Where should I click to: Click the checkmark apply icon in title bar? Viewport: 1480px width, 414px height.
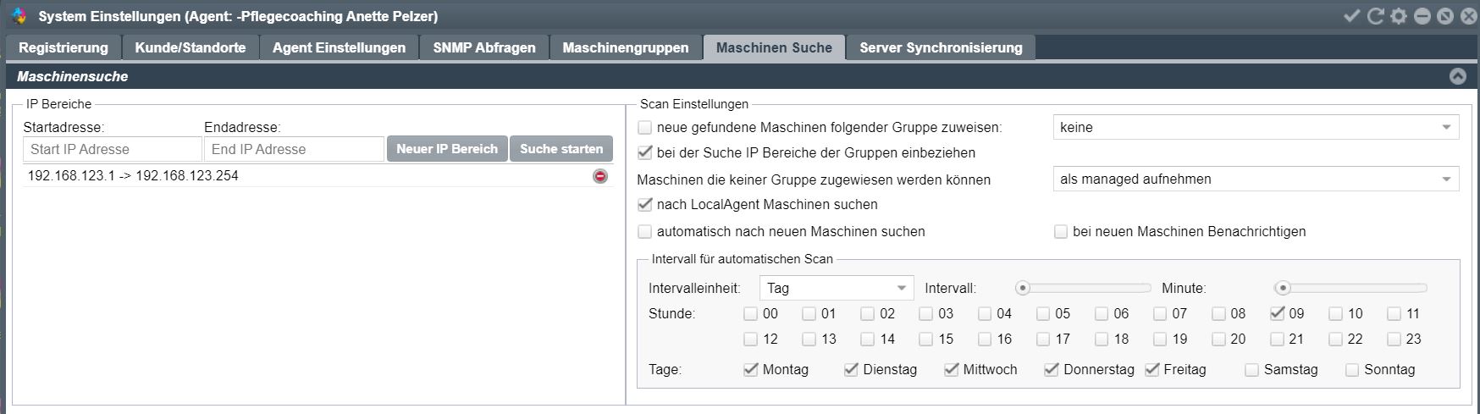pyautogui.click(x=1352, y=16)
